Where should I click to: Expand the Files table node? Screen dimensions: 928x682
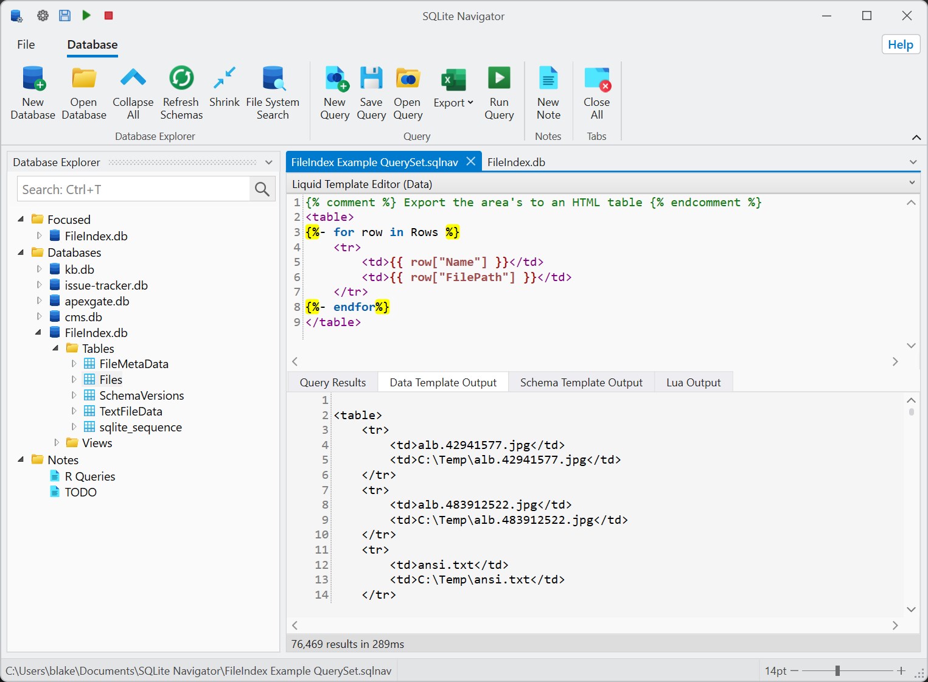[74, 380]
